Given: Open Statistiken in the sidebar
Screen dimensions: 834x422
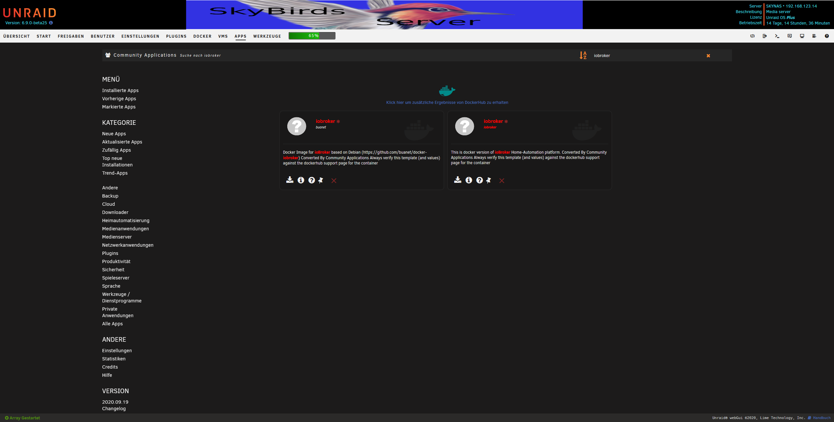Looking at the screenshot, I should 114,359.
